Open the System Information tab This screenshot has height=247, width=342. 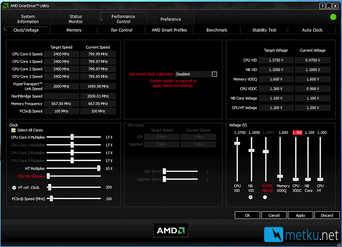(28, 19)
